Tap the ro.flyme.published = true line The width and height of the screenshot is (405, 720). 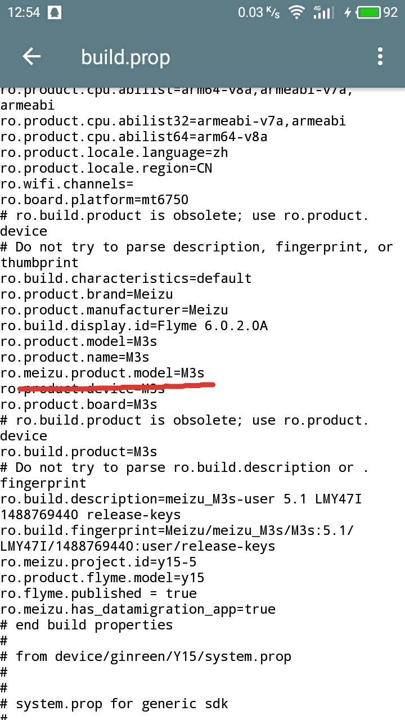click(98, 593)
